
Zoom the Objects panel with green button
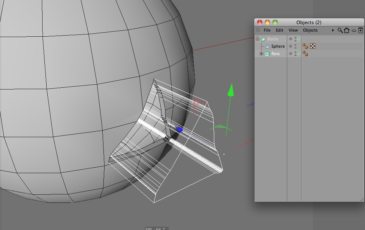tap(275, 22)
